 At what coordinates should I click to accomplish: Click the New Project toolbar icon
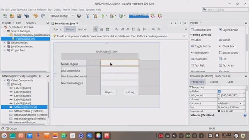pos(12,16)
